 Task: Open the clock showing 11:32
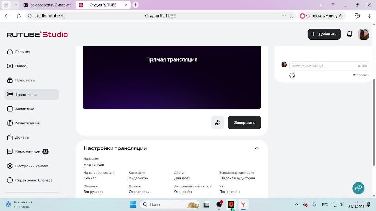356,204
